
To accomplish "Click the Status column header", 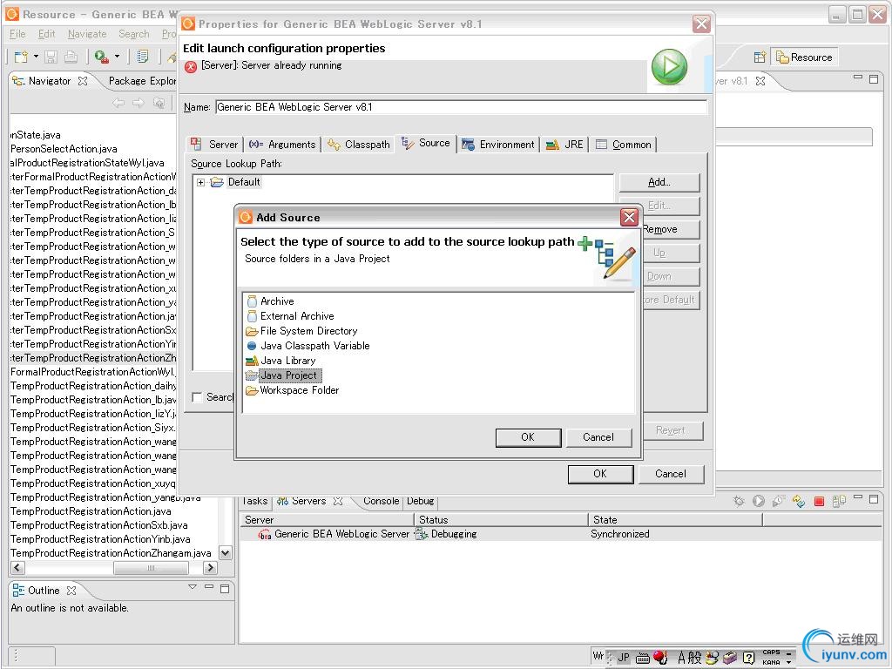I will coord(501,519).
